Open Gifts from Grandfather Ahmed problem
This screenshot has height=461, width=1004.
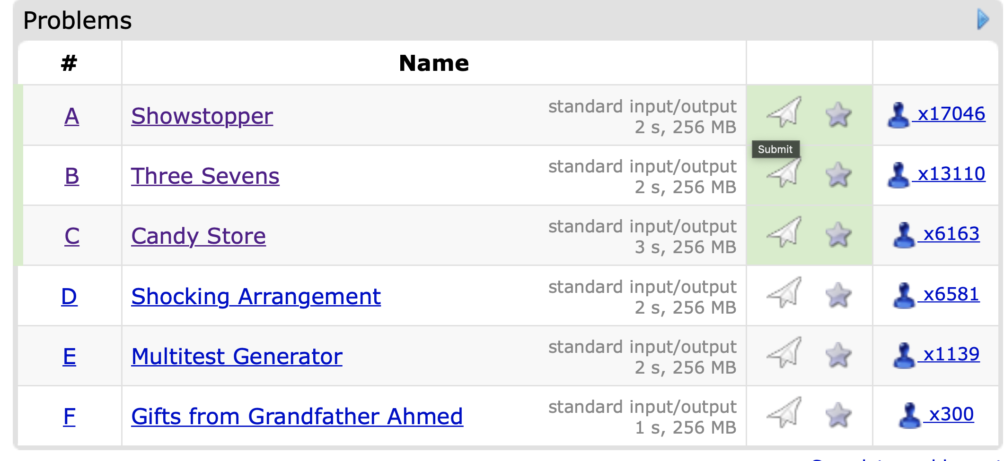coord(297,417)
